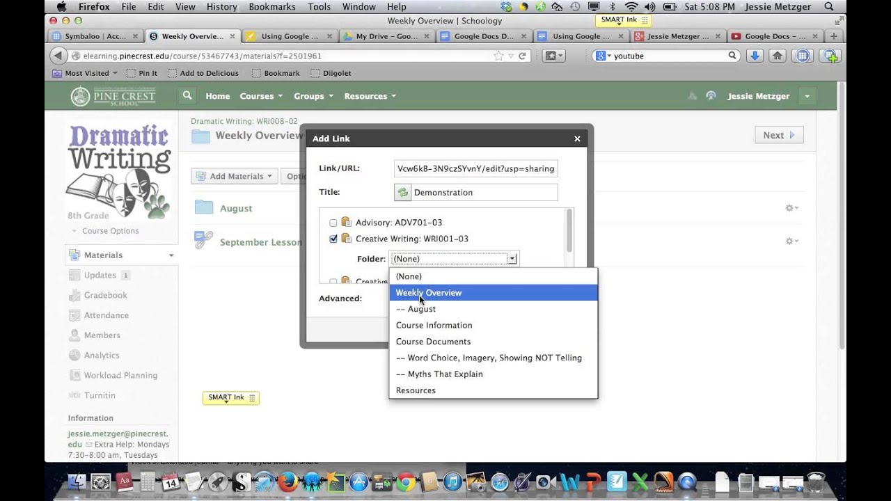891x501 pixels.
Task: Open Gradebook in the course sidebar
Action: click(x=105, y=295)
